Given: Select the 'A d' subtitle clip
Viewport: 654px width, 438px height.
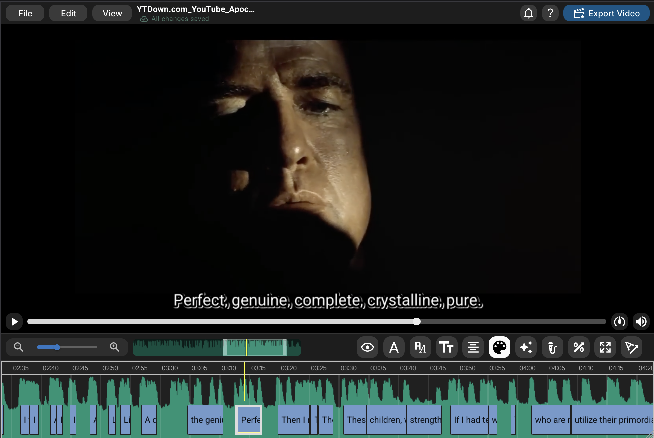Looking at the screenshot, I should point(149,420).
